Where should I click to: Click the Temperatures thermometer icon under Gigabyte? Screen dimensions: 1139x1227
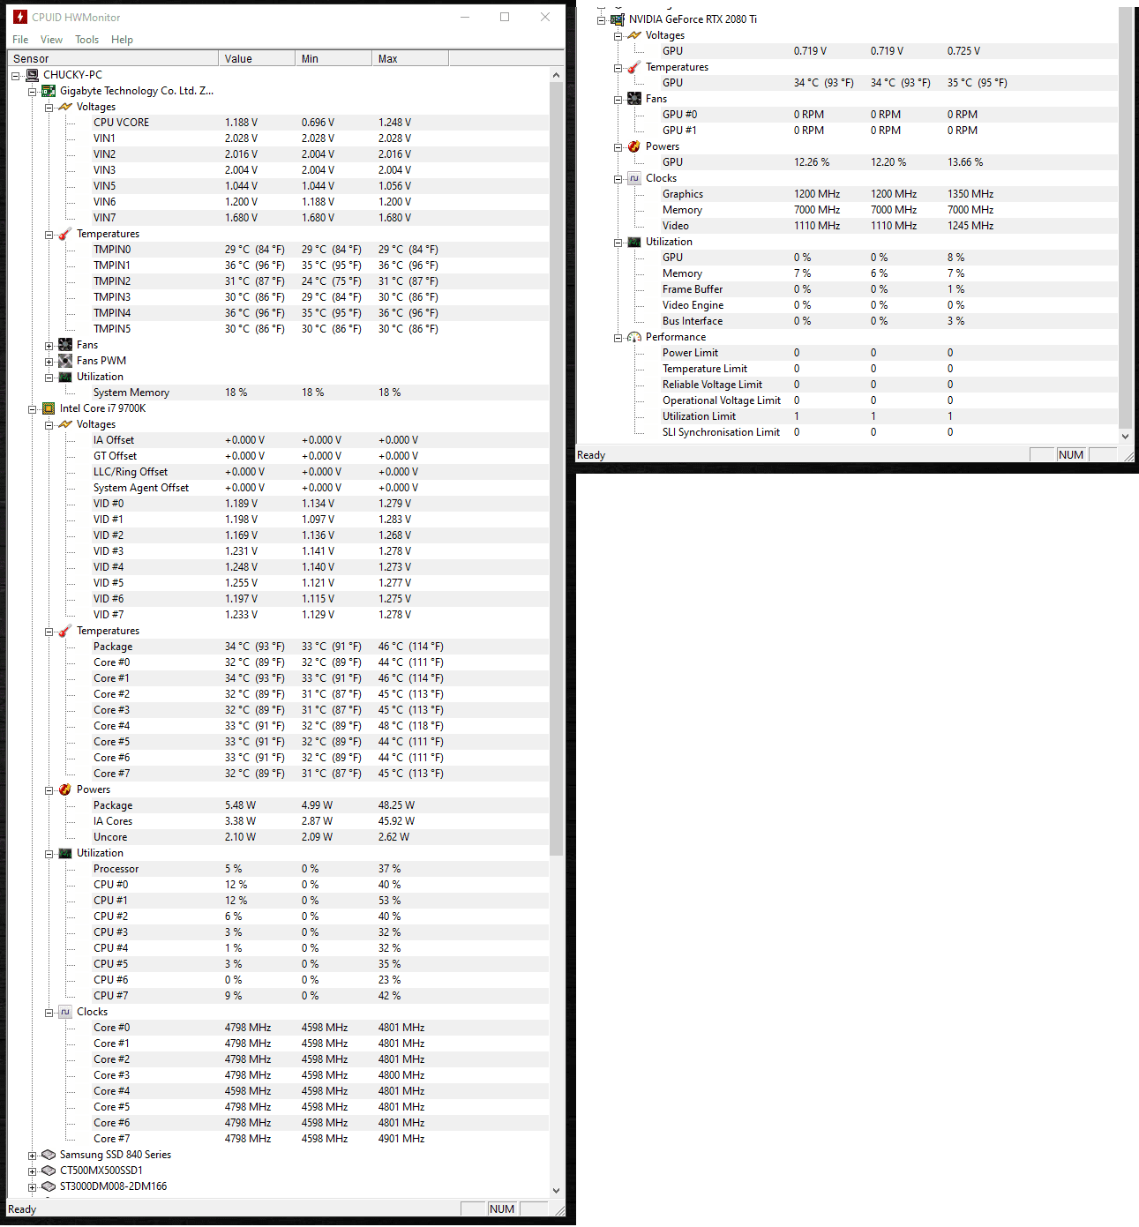point(65,234)
